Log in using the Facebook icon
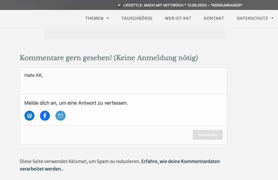The height and width of the screenshot is (180, 278). (45, 116)
